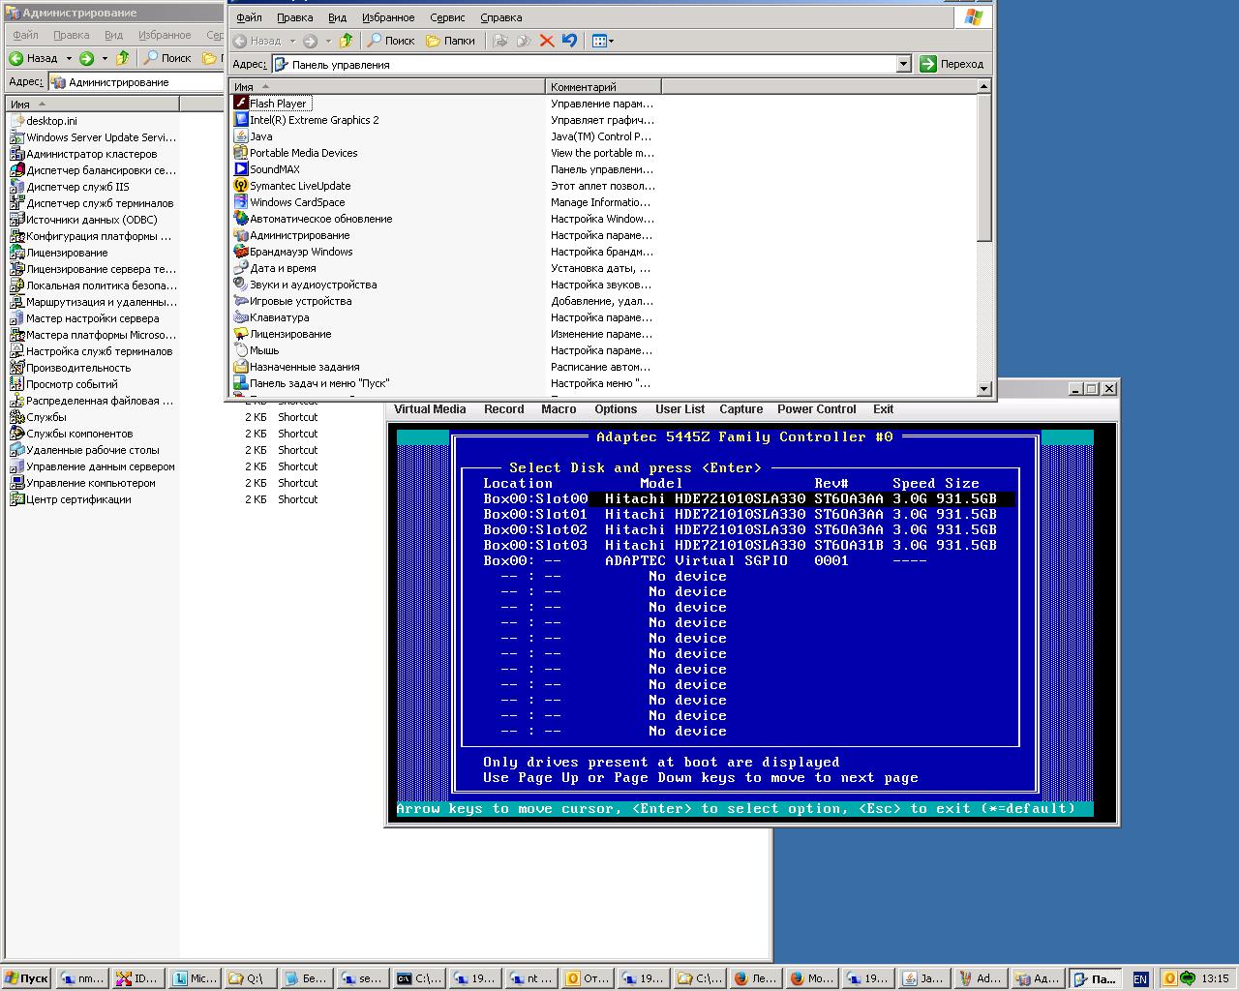
Task: Open the Сервис menu
Action: 447,17
